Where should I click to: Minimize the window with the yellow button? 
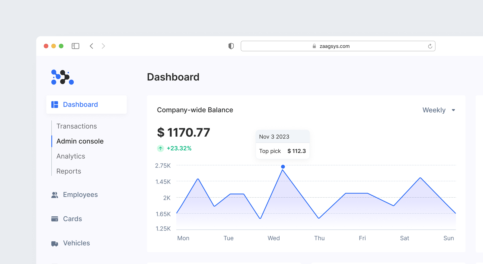(x=53, y=46)
